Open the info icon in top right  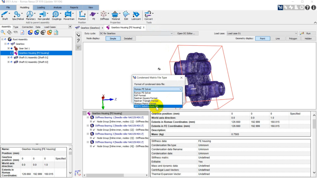click(314, 8)
